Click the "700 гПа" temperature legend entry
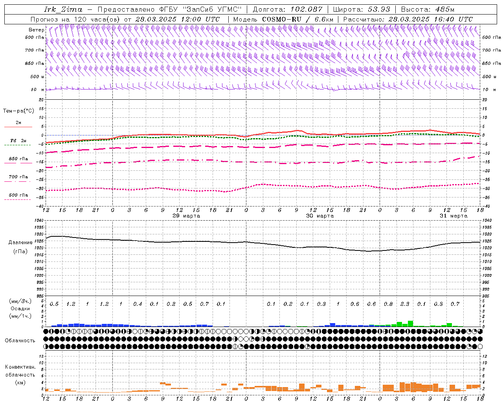The image size is (503, 402). coord(18,177)
